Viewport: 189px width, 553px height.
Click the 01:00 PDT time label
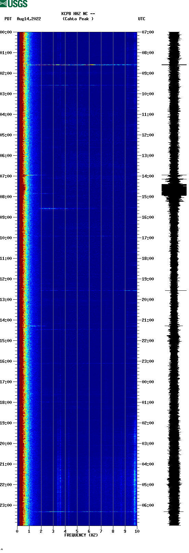[x=6, y=53]
